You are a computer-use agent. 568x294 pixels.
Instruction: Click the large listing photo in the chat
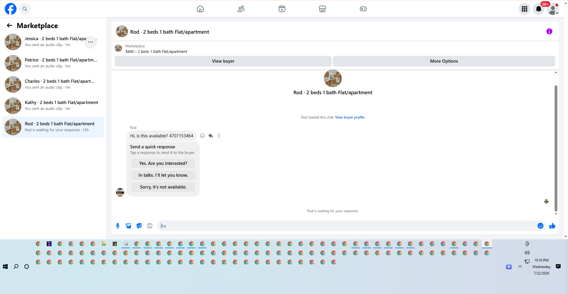[x=333, y=78]
